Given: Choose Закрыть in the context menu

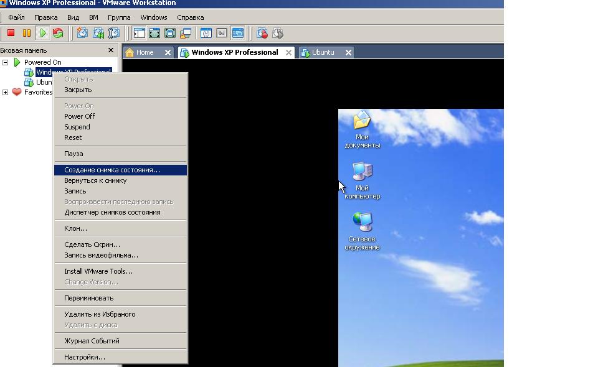Looking at the screenshot, I should click(120, 90).
